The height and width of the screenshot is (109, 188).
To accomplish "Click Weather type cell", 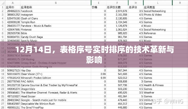I will point(158,93).
